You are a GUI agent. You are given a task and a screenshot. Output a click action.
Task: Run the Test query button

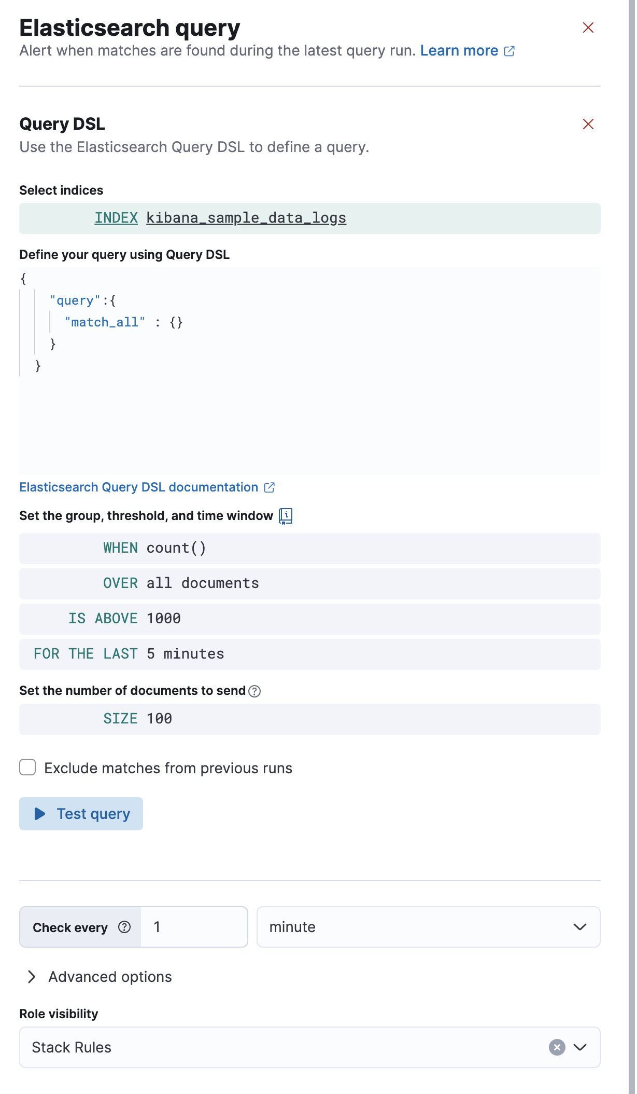coord(81,814)
